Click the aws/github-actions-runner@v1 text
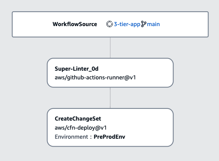219x161 pixels. pos(95,77)
